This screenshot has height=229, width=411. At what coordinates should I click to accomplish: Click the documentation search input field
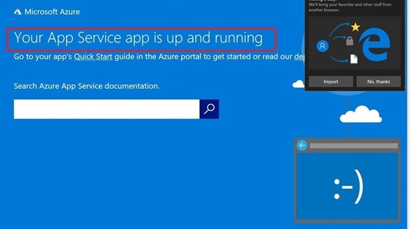pyautogui.click(x=107, y=109)
